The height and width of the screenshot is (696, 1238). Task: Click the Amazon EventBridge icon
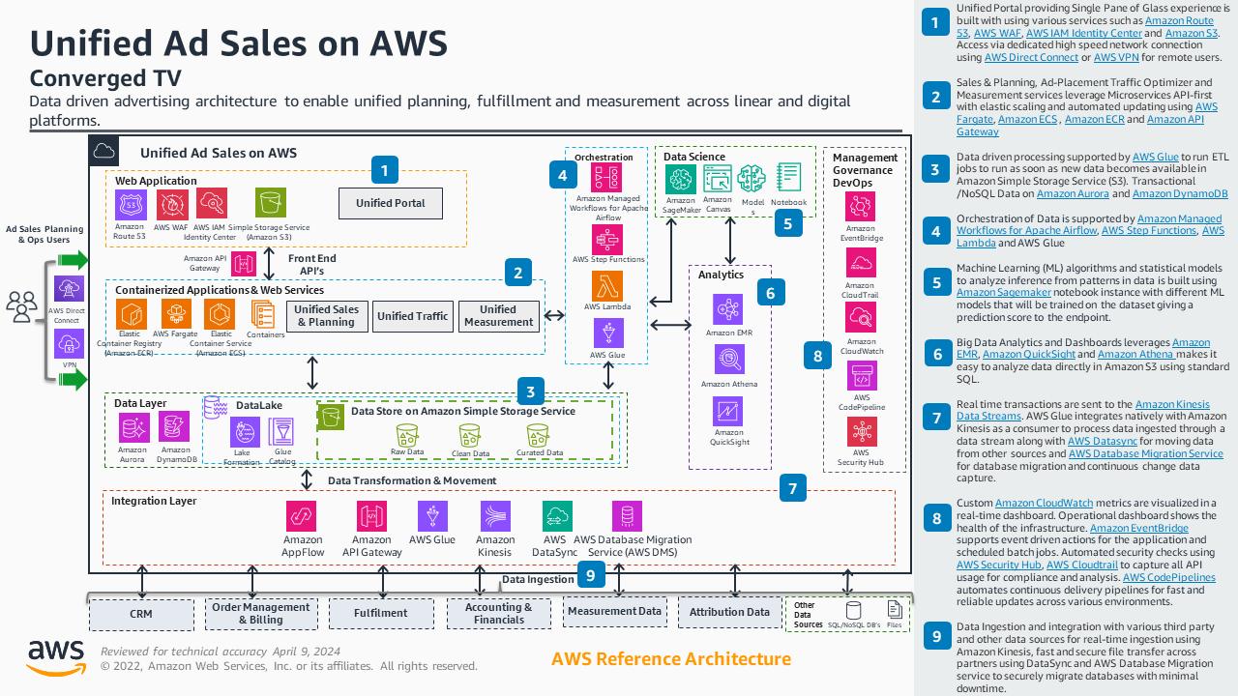coord(861,206)
